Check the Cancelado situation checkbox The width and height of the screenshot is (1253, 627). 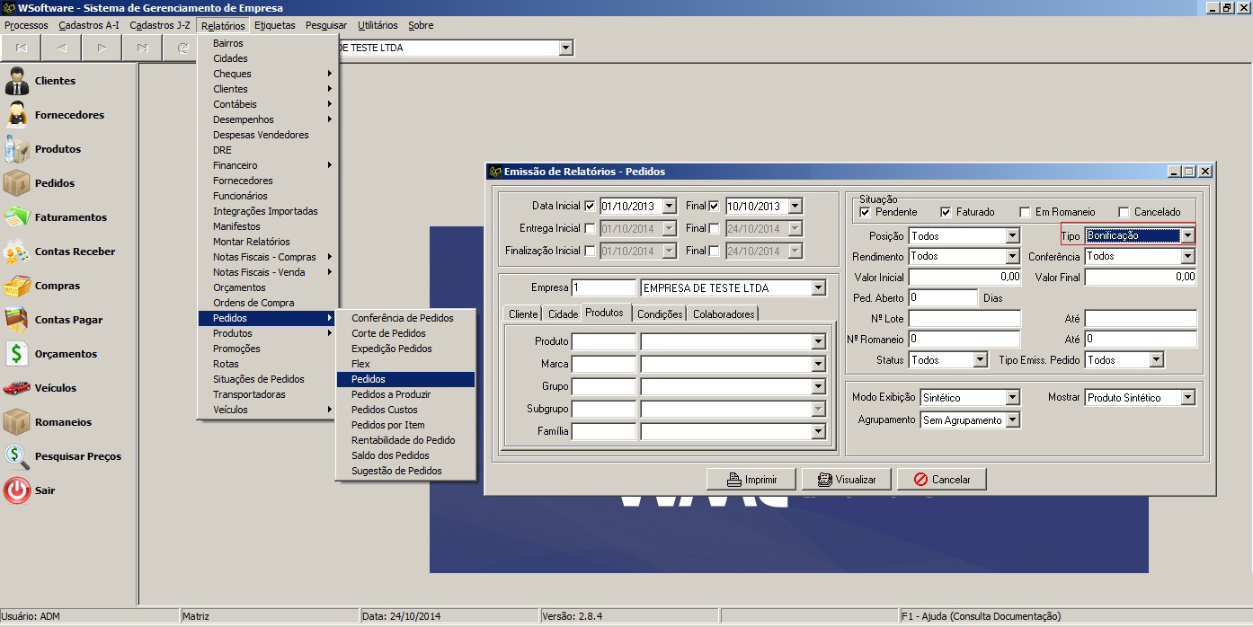1124,212
